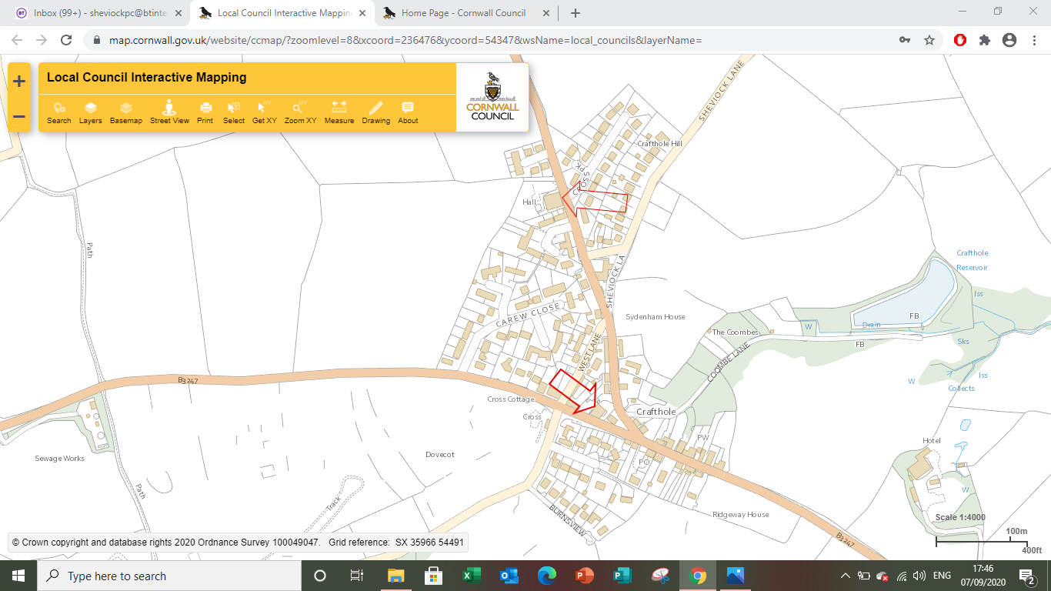Open a new browser tab

576,13
